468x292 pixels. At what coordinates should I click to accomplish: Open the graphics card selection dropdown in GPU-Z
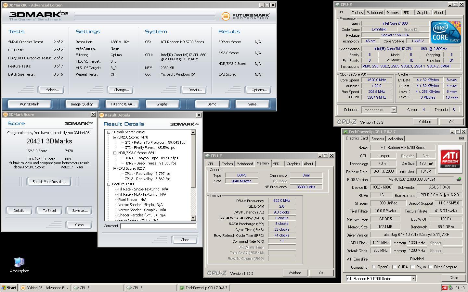point(413,278)
